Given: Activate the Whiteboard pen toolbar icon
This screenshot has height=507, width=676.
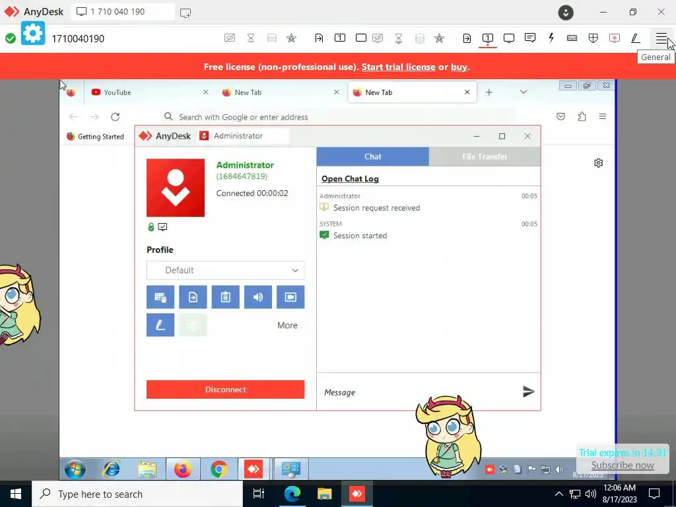Looking at the screenshot, I should tap(636, 38).
